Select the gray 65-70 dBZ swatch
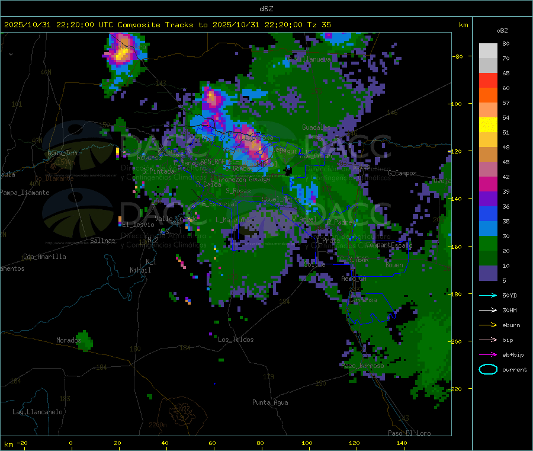533x451 pixels. click(x=488, y=66)
